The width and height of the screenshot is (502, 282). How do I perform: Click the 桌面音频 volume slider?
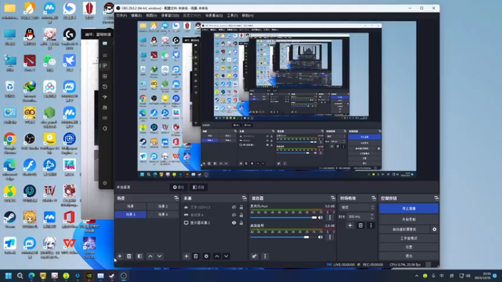click(x=284, y=237)
